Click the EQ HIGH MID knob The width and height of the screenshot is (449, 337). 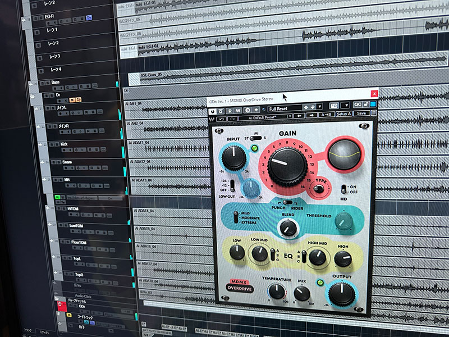click(x=317, y=257)
